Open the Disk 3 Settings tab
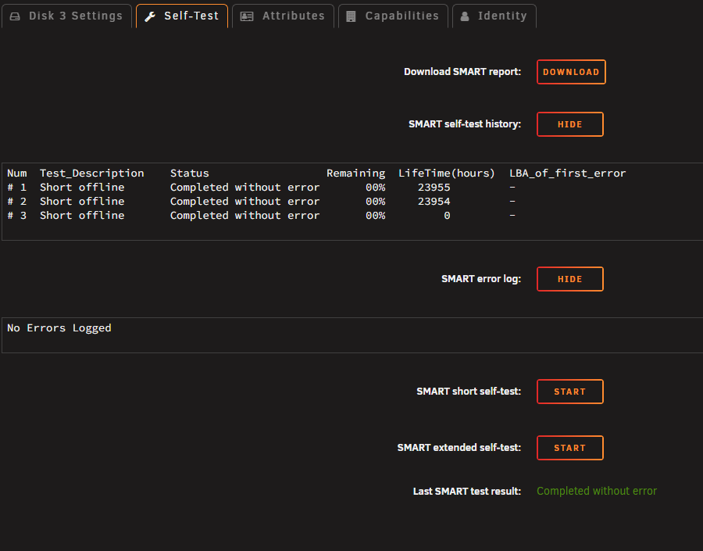This screenshot has height=551, width=703. tap(66, 16)
